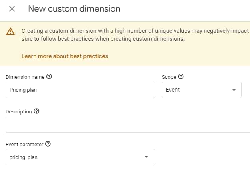Screen dimensions: 250x179
Task: Click the Scope dropdown arrow
Action: pos(234,90)
